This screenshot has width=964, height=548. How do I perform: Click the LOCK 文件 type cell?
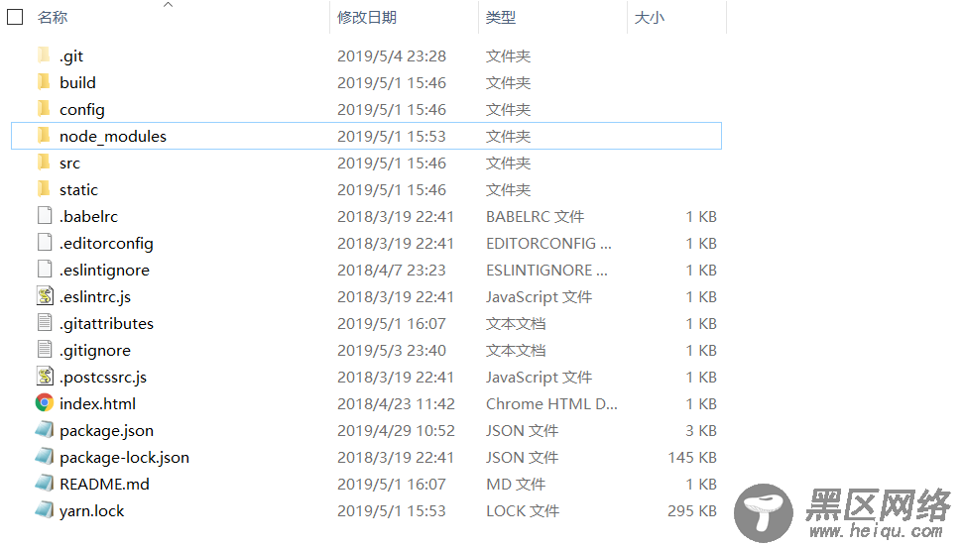pos(523,510)
